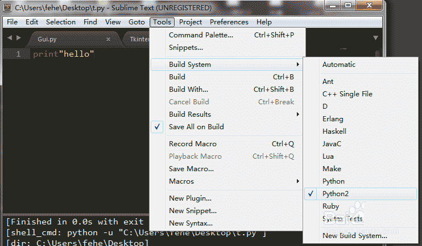Click the next tab right arrow icon
Screen dimensions: 422x246
click(x=19, y=38)
